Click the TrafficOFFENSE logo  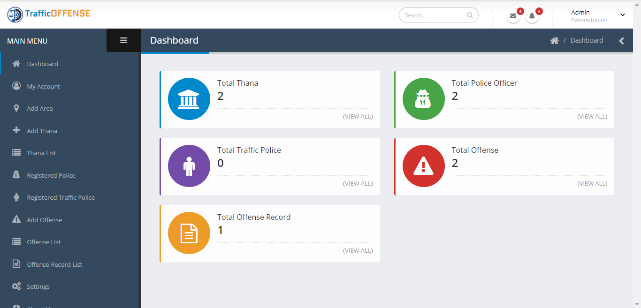pyautogui.click(x=48, y=14)
